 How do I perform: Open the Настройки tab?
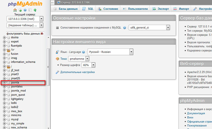point(202,9)
